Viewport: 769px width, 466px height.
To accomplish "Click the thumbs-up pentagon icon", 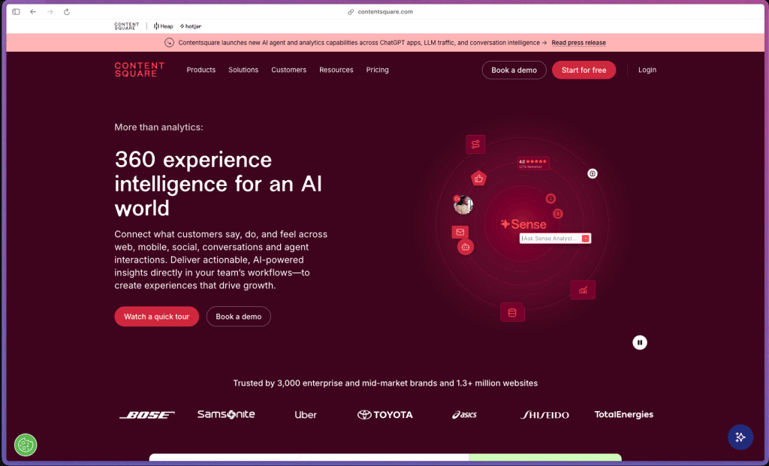I will tap(478, 179).
